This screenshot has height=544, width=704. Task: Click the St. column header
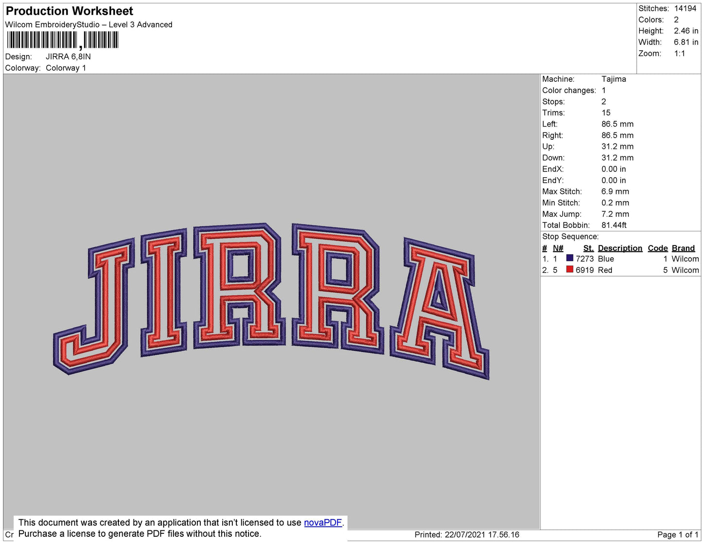click(x=589, y=248)
